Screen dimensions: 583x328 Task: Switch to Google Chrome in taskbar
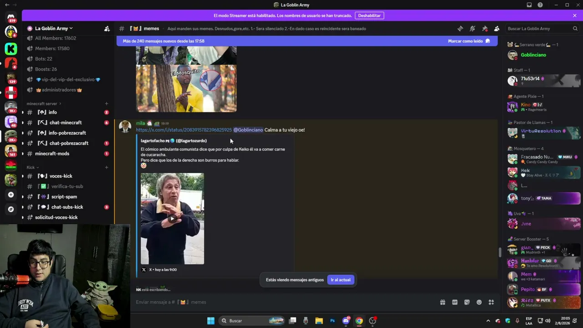click(x=359, y=321)
